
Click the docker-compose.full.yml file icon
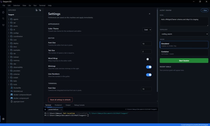pos(11,95)
